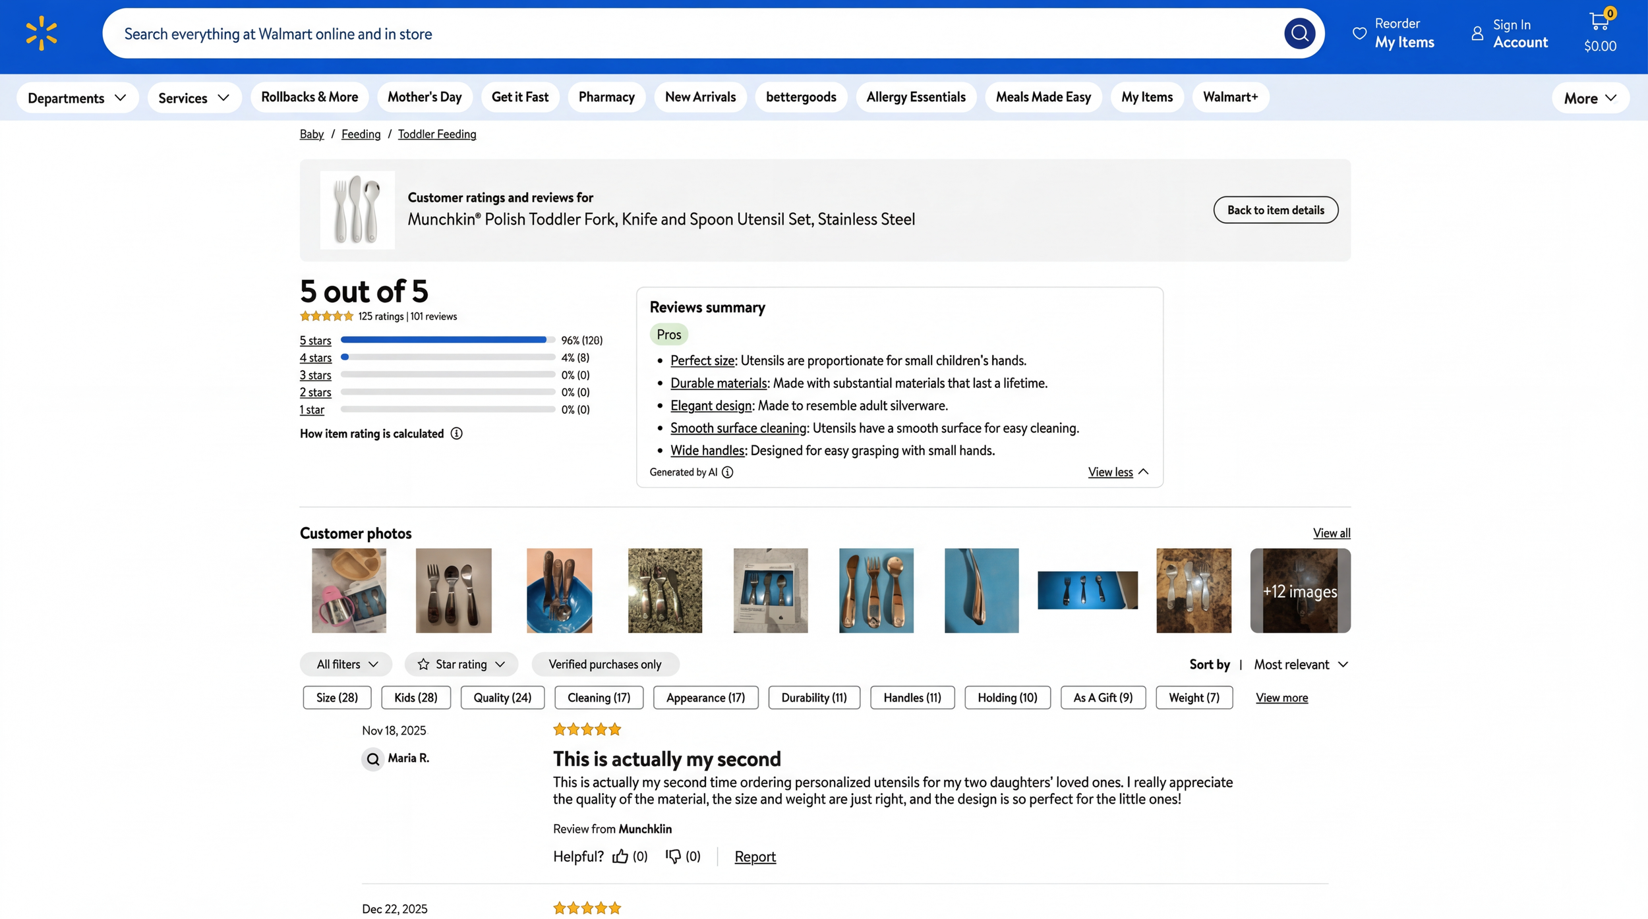Viewport: 1648px width, 919px height.
Task: Click Back to item details button
Action: 1275,210
